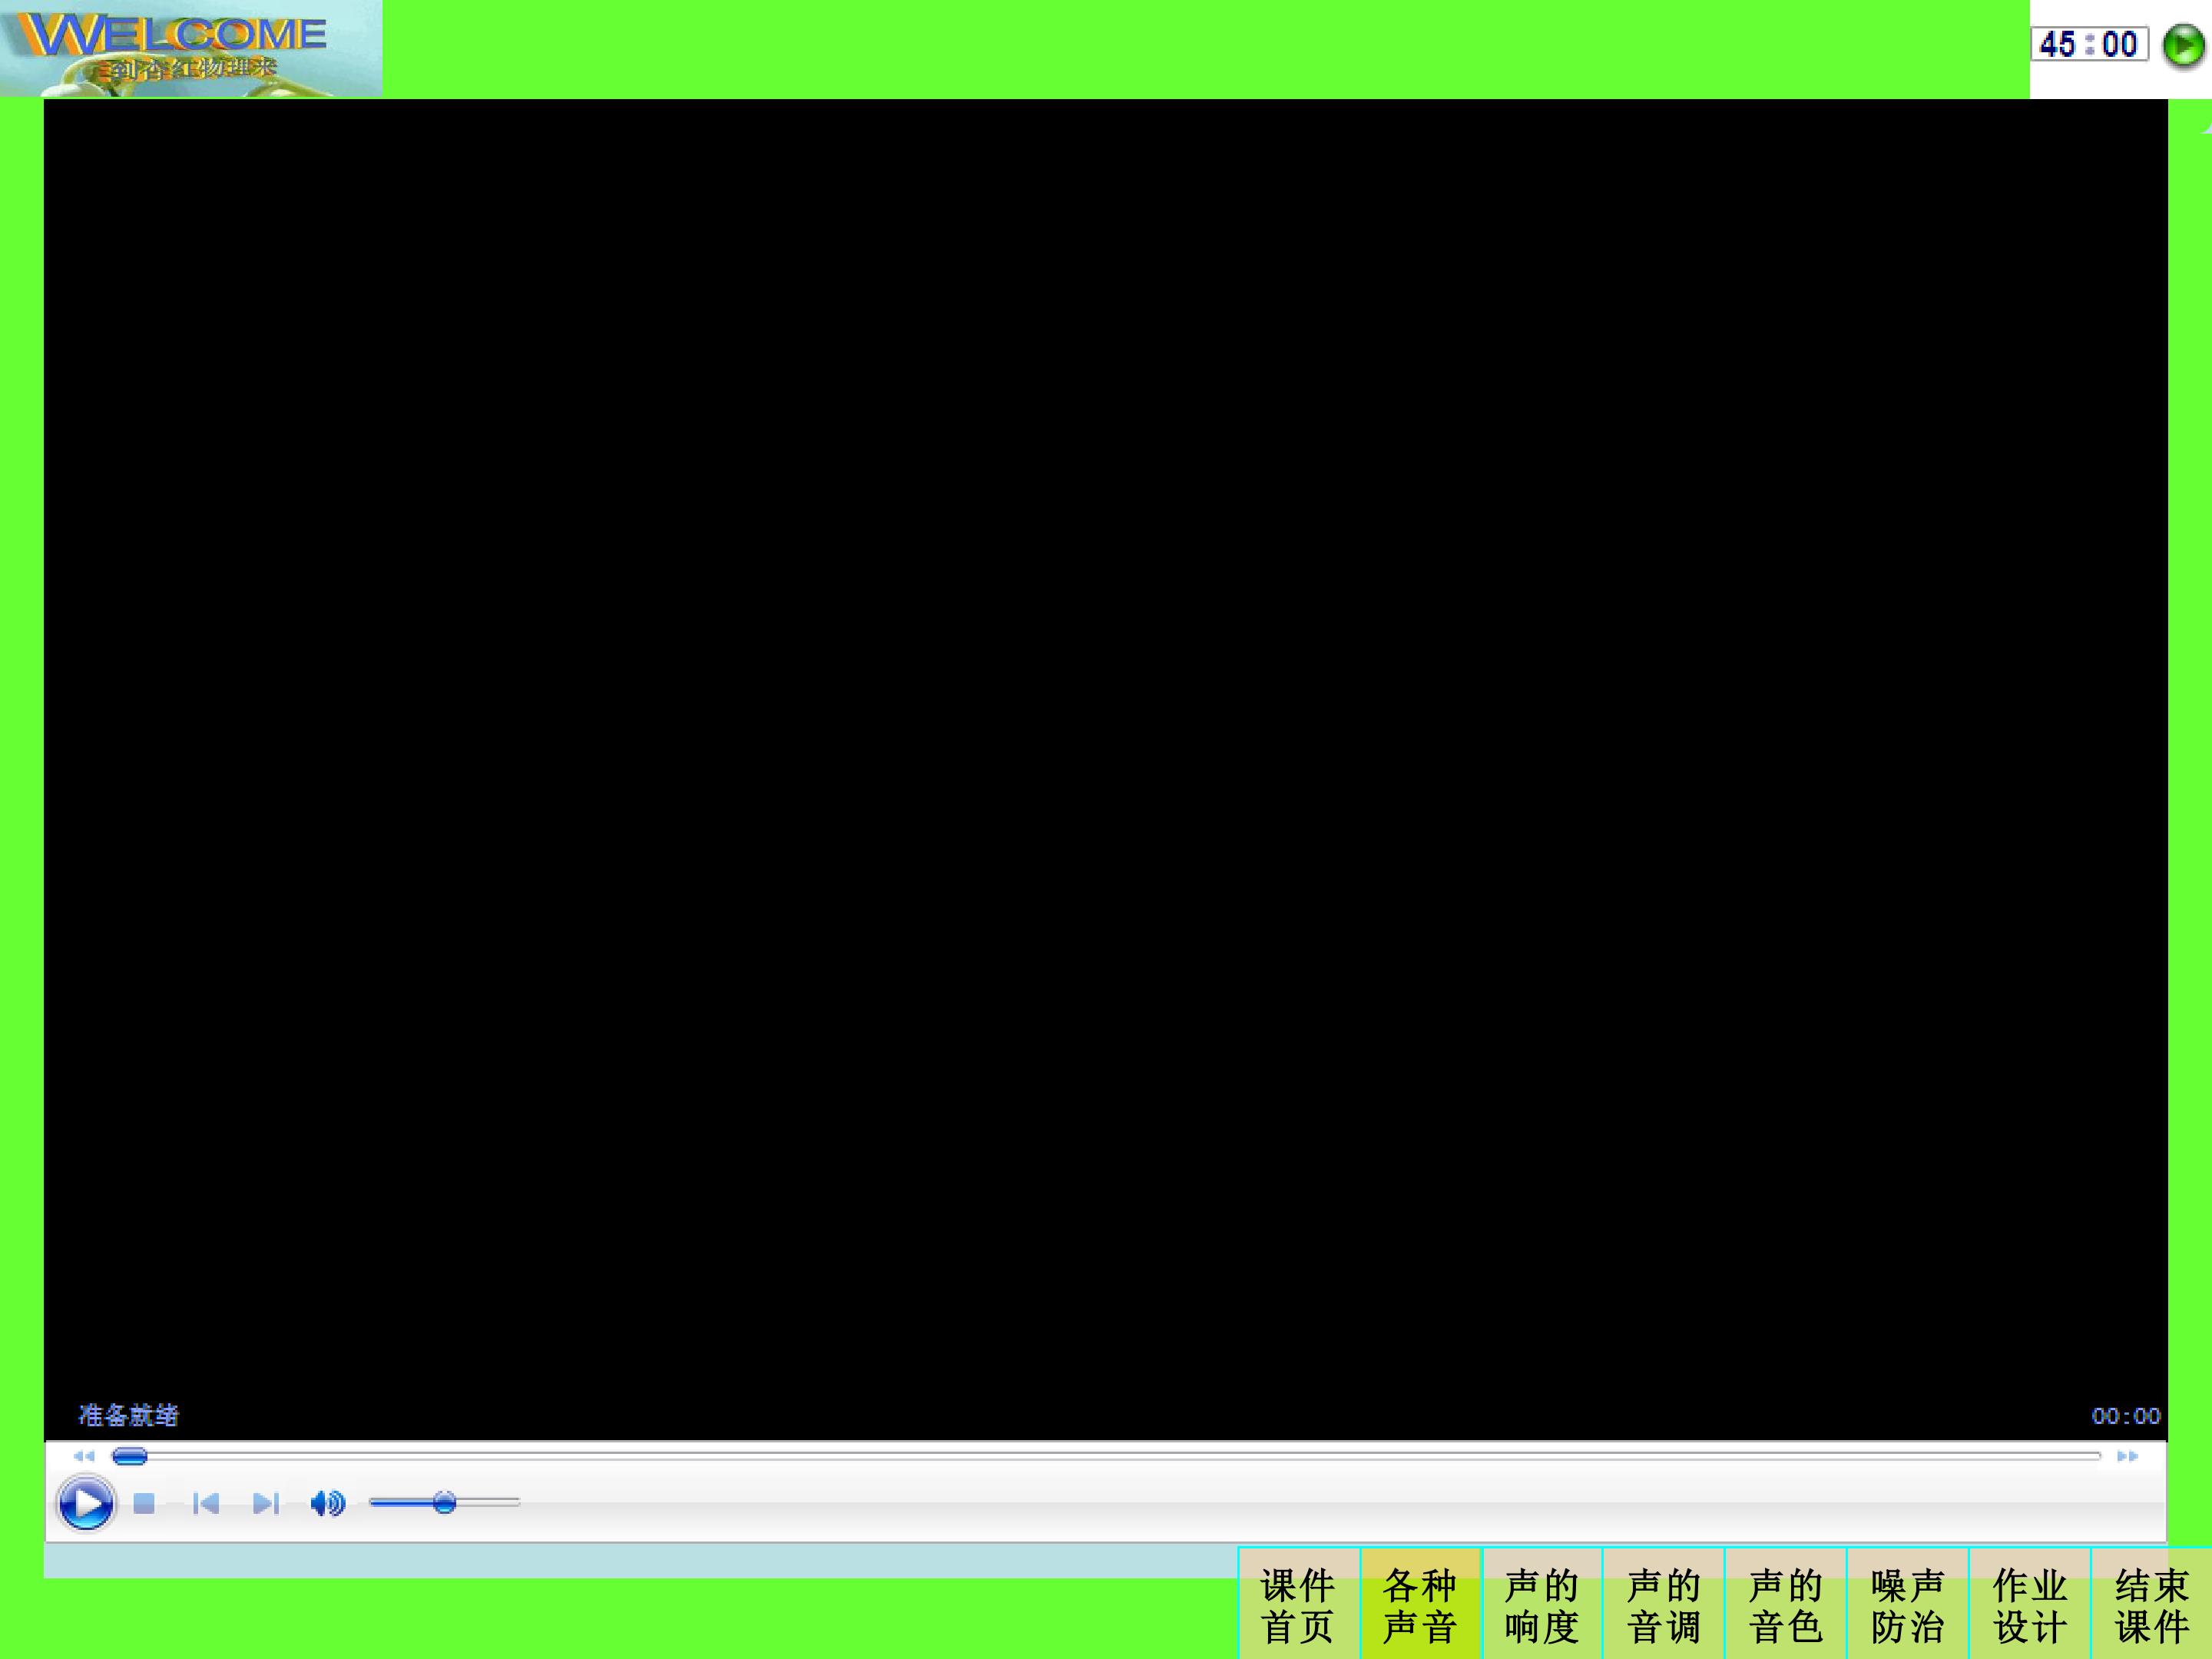Select the 各种声音 tab

click(x=1420, y=1605)
